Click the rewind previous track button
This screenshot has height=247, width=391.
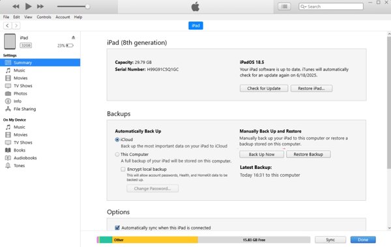(x=16, y=6)
